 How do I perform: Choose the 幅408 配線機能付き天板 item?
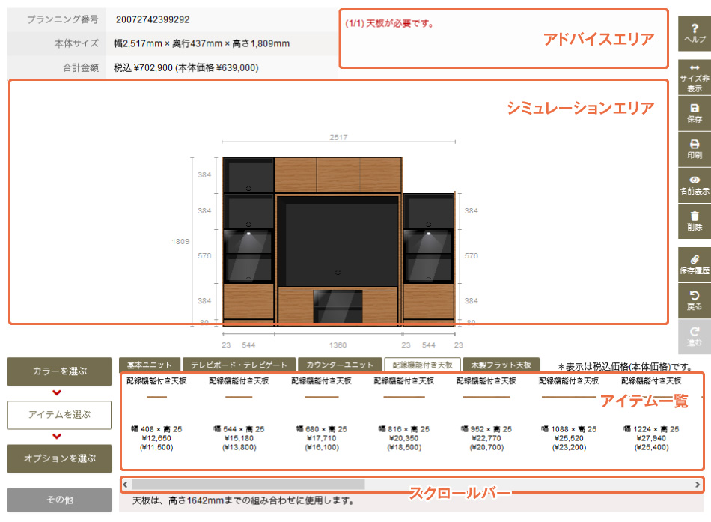(156, 416)
